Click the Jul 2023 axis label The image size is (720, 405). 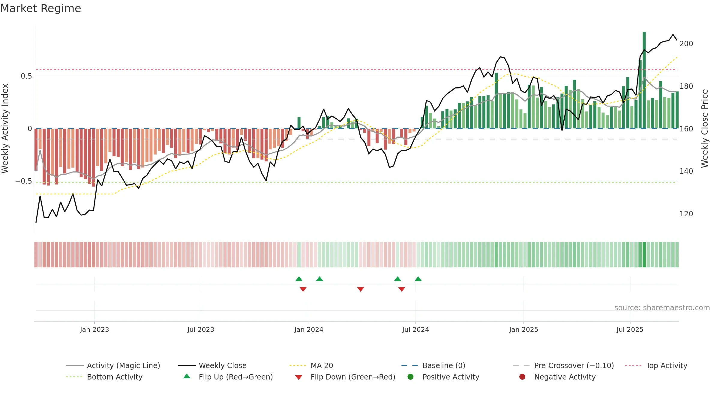point(201,330)
